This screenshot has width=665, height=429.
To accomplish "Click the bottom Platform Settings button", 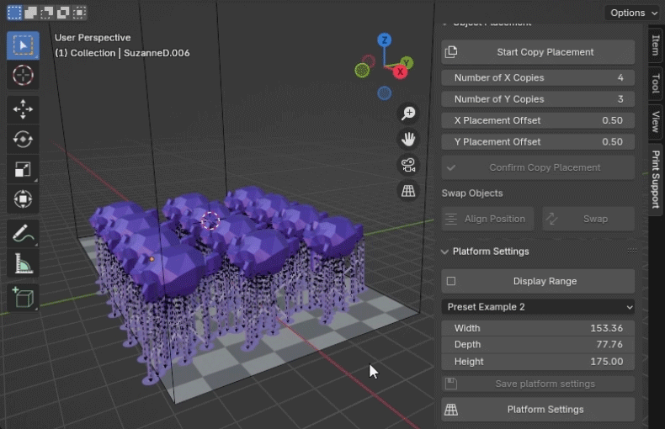I will 538,410.
